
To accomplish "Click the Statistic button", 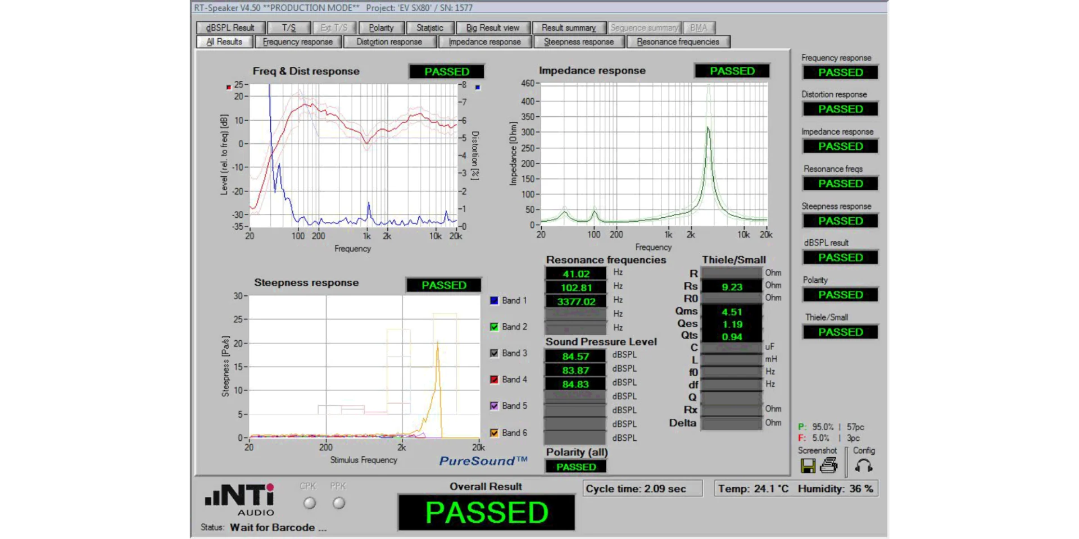I will click(x=430, y=28).
